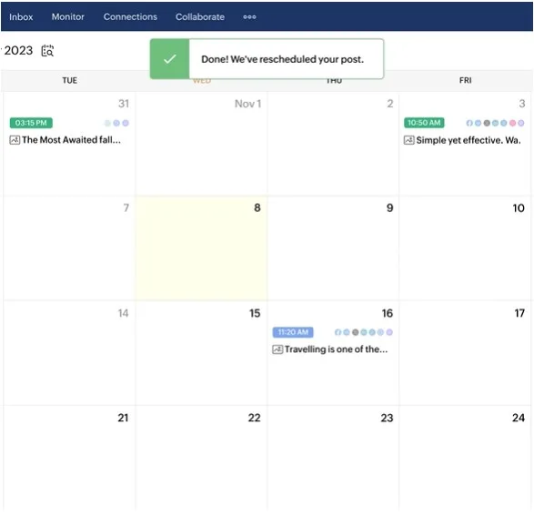Click image icon of Simple yet effective post

(408, 140)
